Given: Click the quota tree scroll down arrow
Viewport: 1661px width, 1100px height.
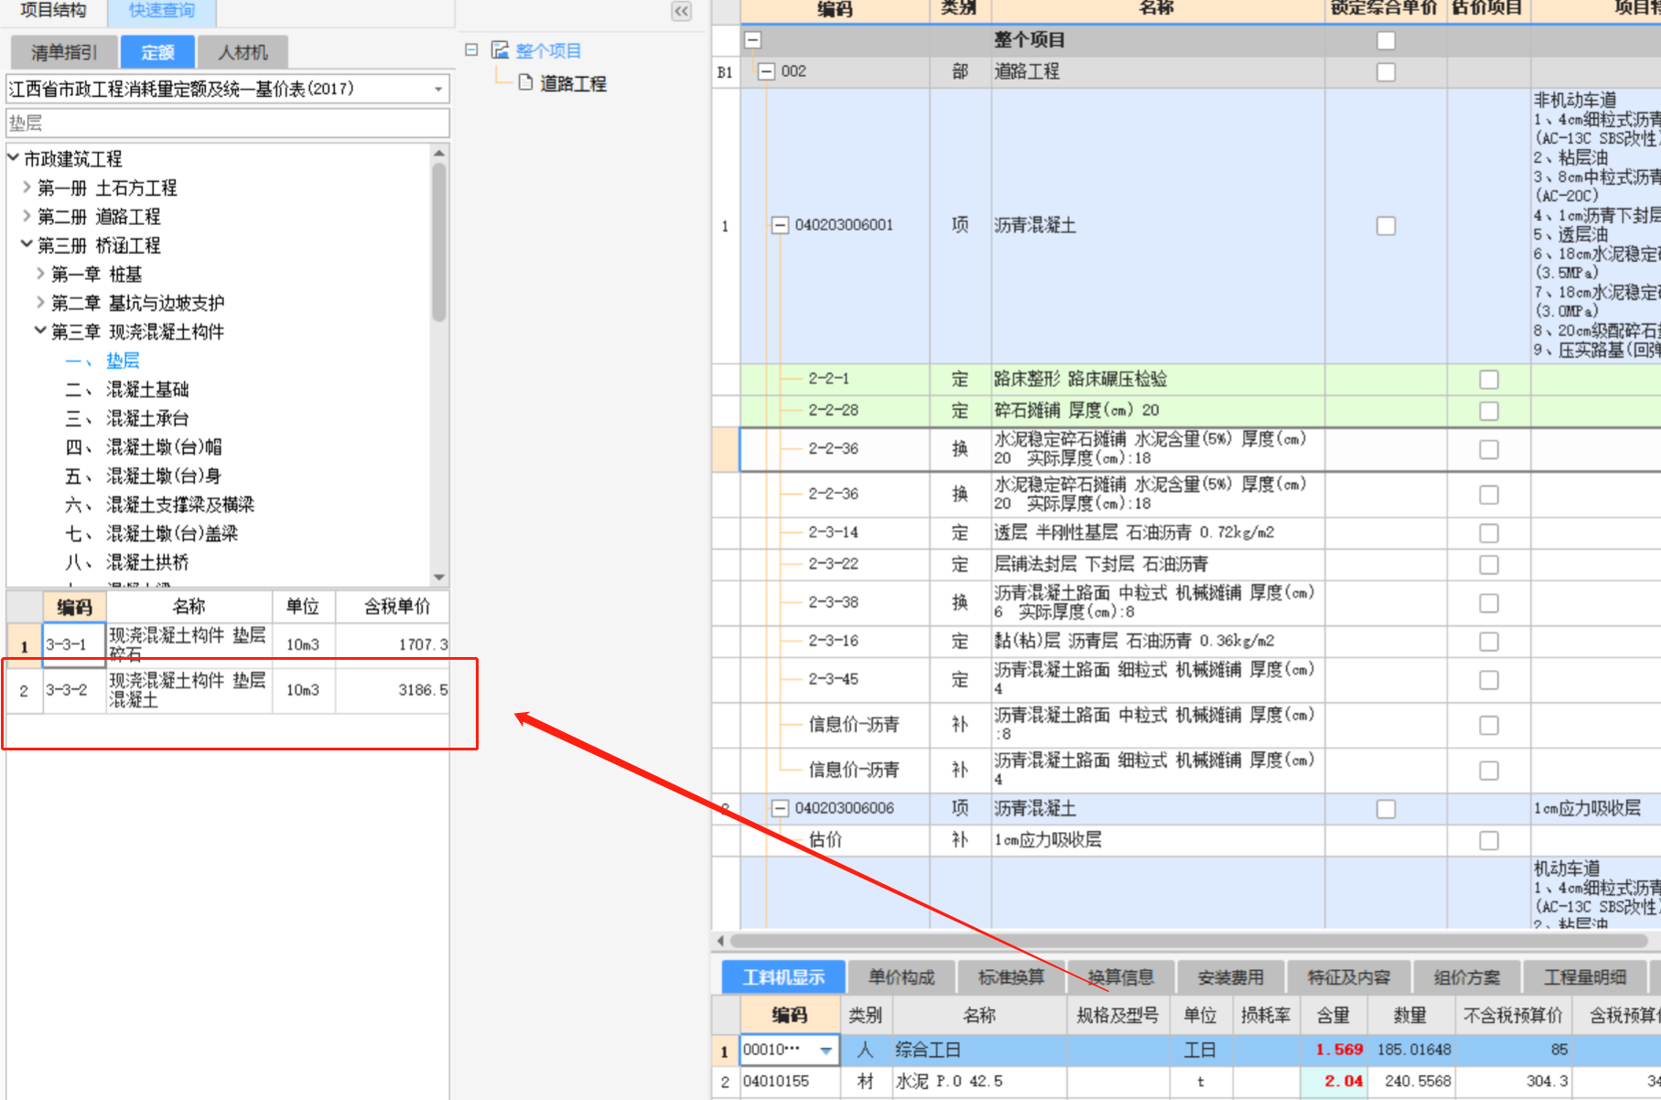Looking at the screenshot, I should [439, 577].
